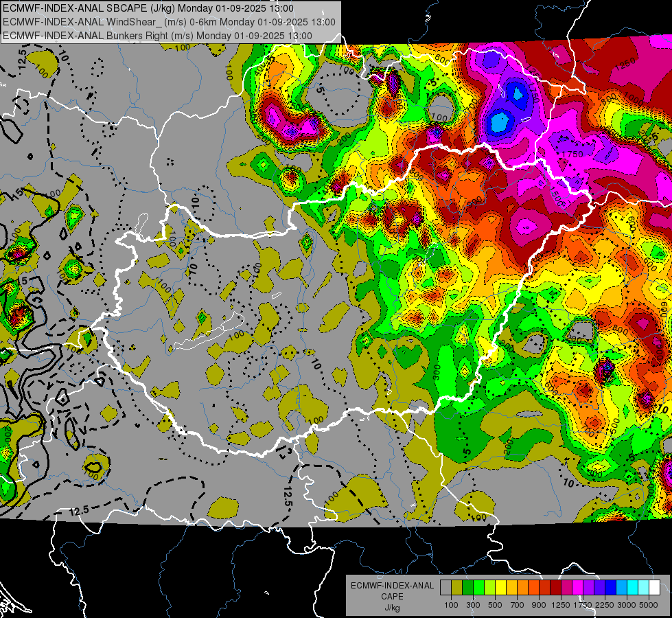Select the crimson pink legend swatch

coord(567,588)
